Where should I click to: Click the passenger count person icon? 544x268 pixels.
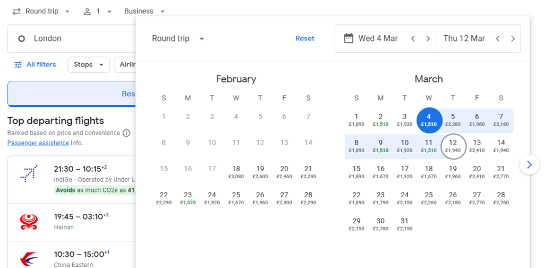tap(88, 11)
